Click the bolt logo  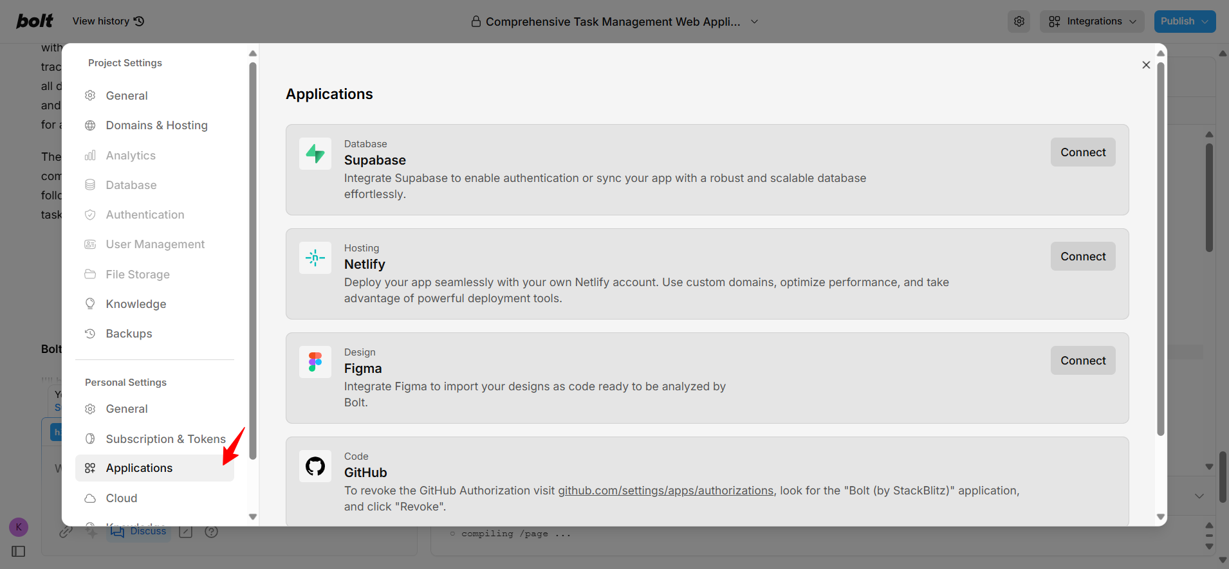(35, 21)
